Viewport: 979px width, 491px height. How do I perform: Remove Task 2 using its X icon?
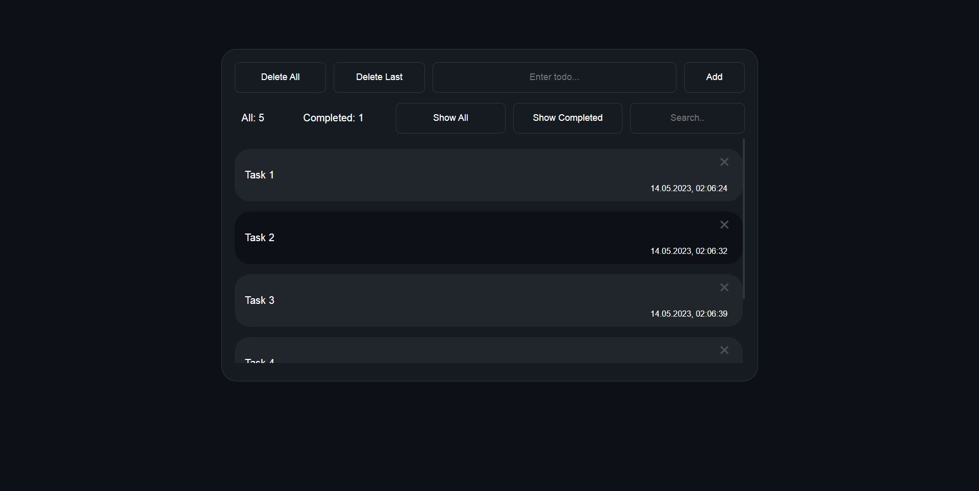click(724, 225)
